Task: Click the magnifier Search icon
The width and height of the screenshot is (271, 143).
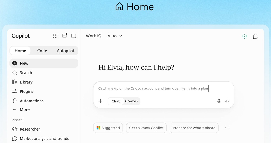Action: point(15,73)
